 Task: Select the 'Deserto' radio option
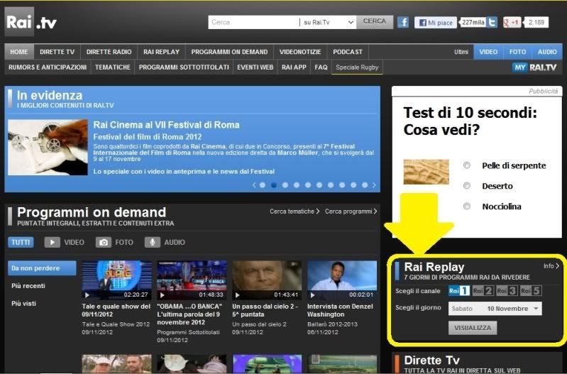click(x=467, y=186)
